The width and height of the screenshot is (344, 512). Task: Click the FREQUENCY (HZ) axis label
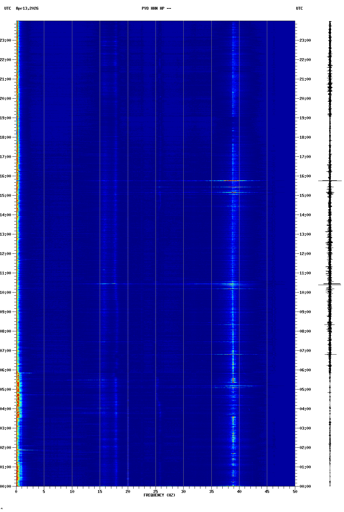pos(159,495)
